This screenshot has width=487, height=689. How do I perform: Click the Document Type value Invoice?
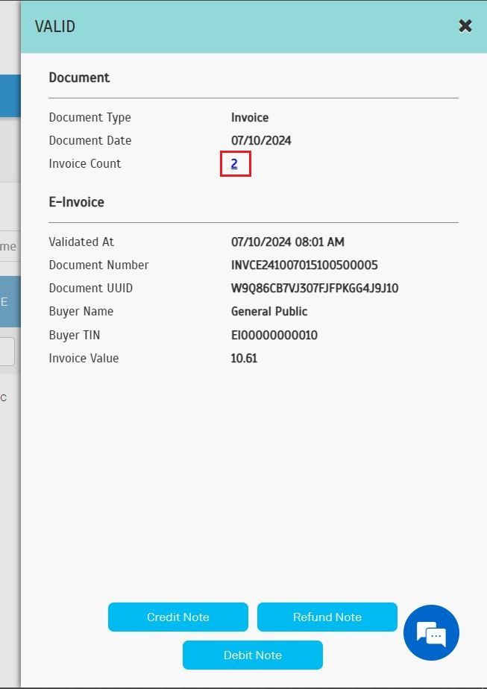tap(250, 118)
